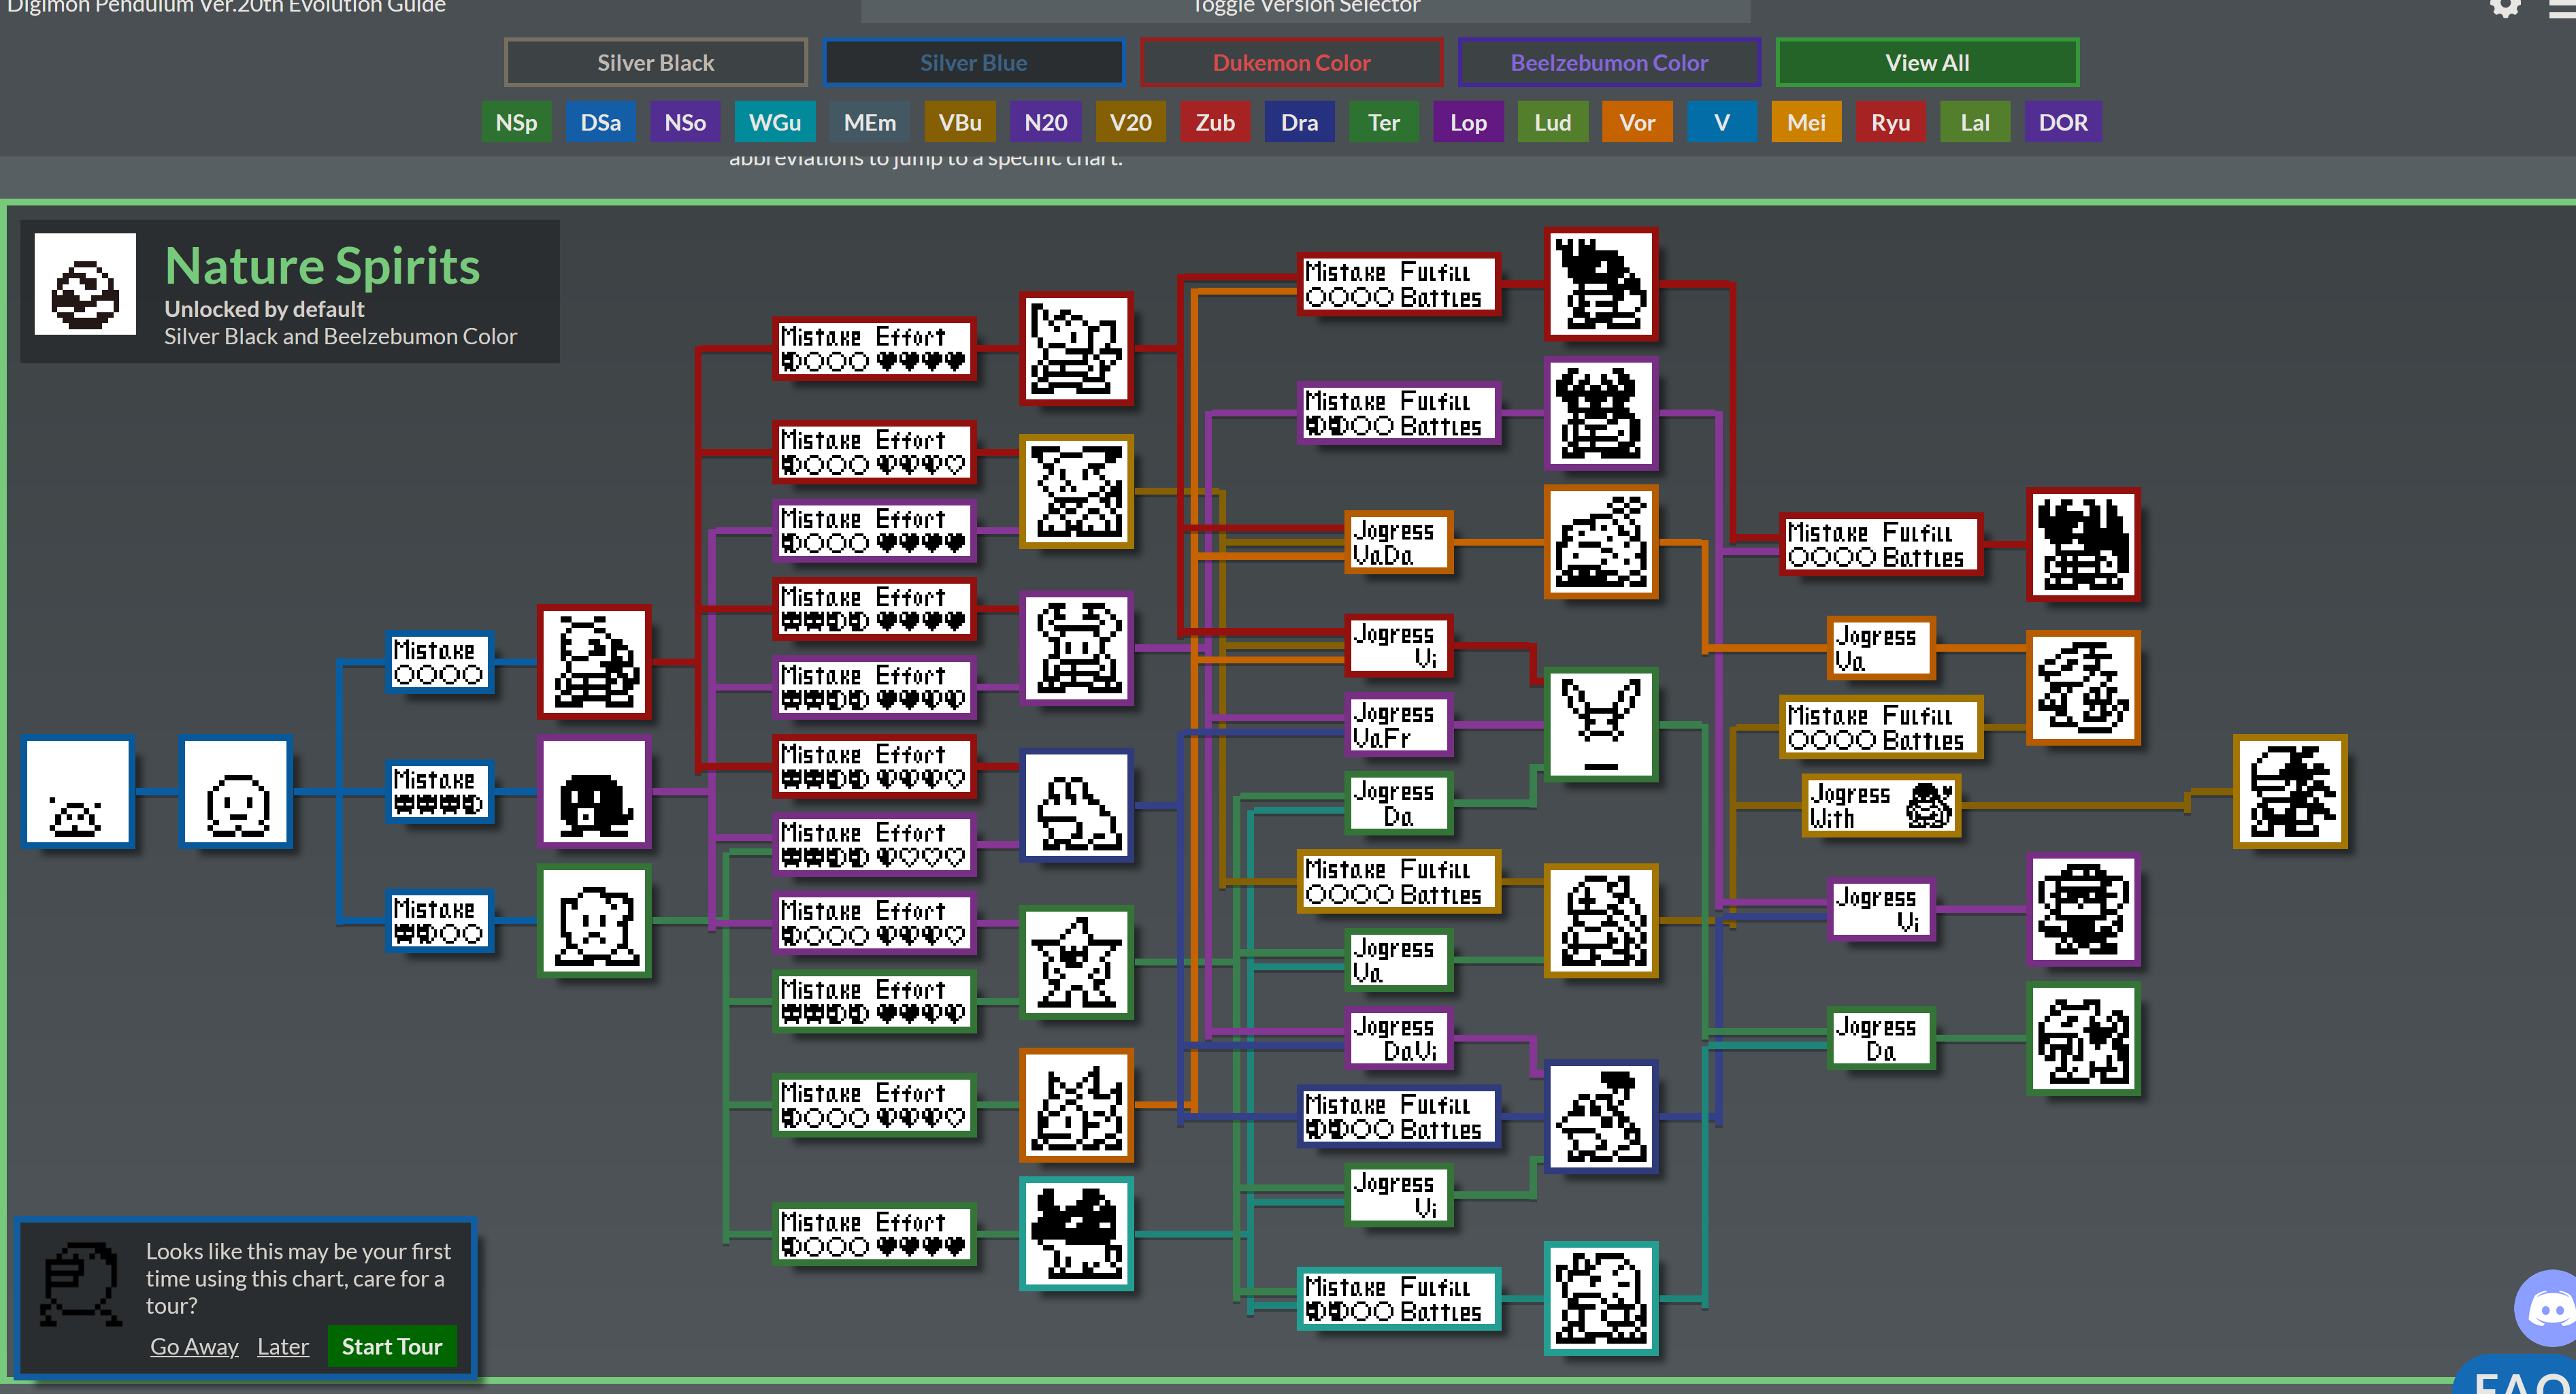Click the Start Tour button
Image resolution: width=2576 pixels, height=1394 pixels.
point(392,1346)
